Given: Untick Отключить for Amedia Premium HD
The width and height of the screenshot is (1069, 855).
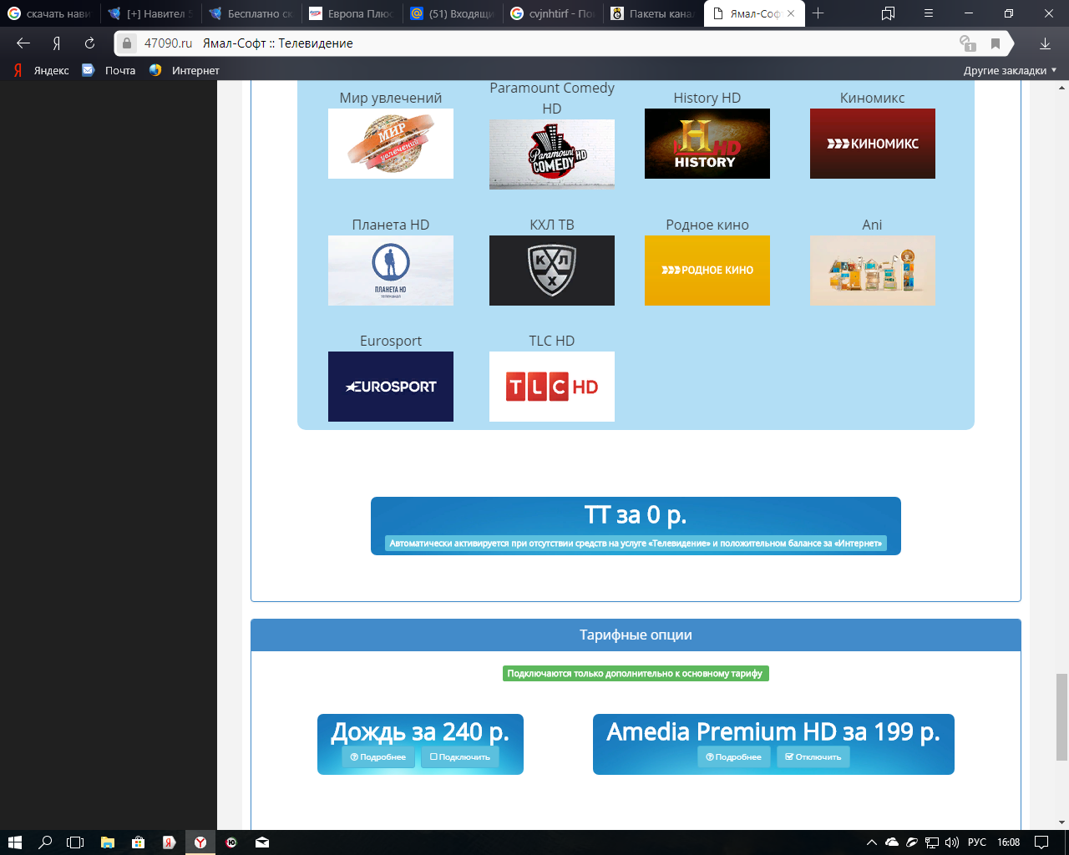Looking at the screenshot, I should pyautogui.click(x=813, y=757).
